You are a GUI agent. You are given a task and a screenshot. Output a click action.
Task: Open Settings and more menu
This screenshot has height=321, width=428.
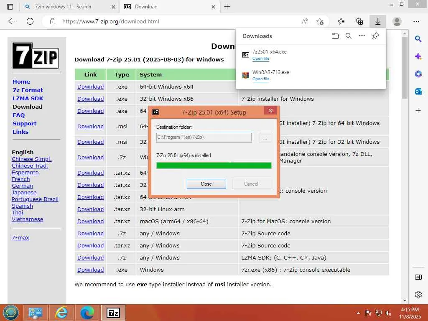[x=416, y=21]
